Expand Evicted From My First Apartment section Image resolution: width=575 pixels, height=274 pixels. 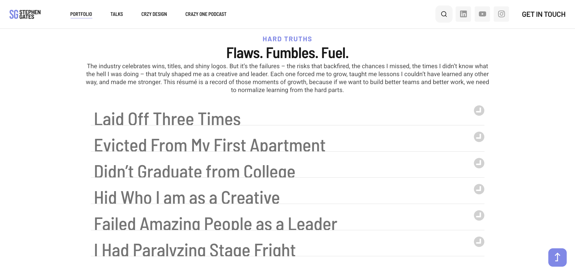point(209,145)
